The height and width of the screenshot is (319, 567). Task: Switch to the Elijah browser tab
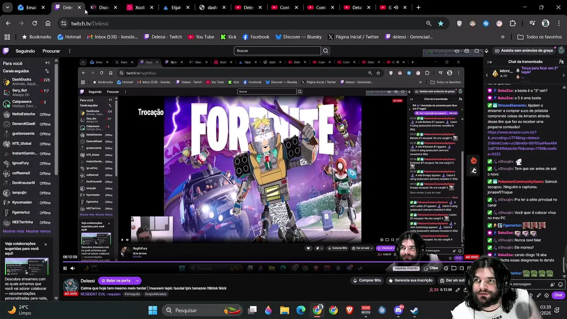[x=176, y=8]
